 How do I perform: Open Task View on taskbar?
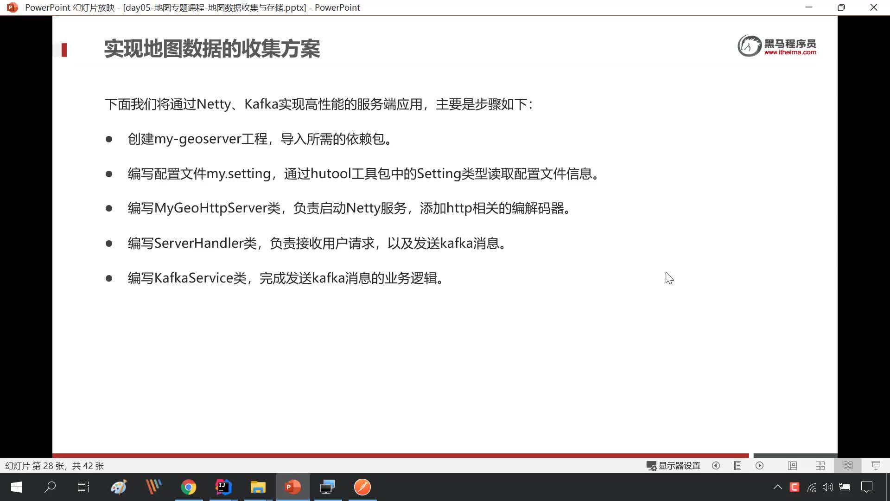[83, 487]
